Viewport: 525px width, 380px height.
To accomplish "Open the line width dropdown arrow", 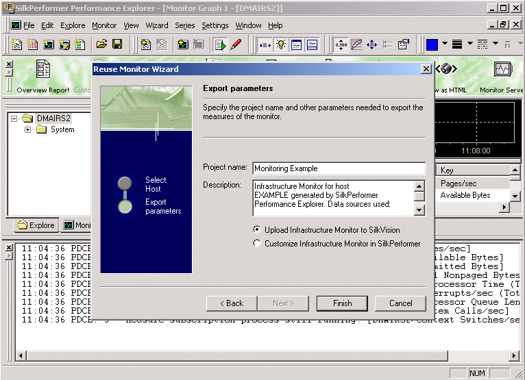I will (x=470, y=43).
